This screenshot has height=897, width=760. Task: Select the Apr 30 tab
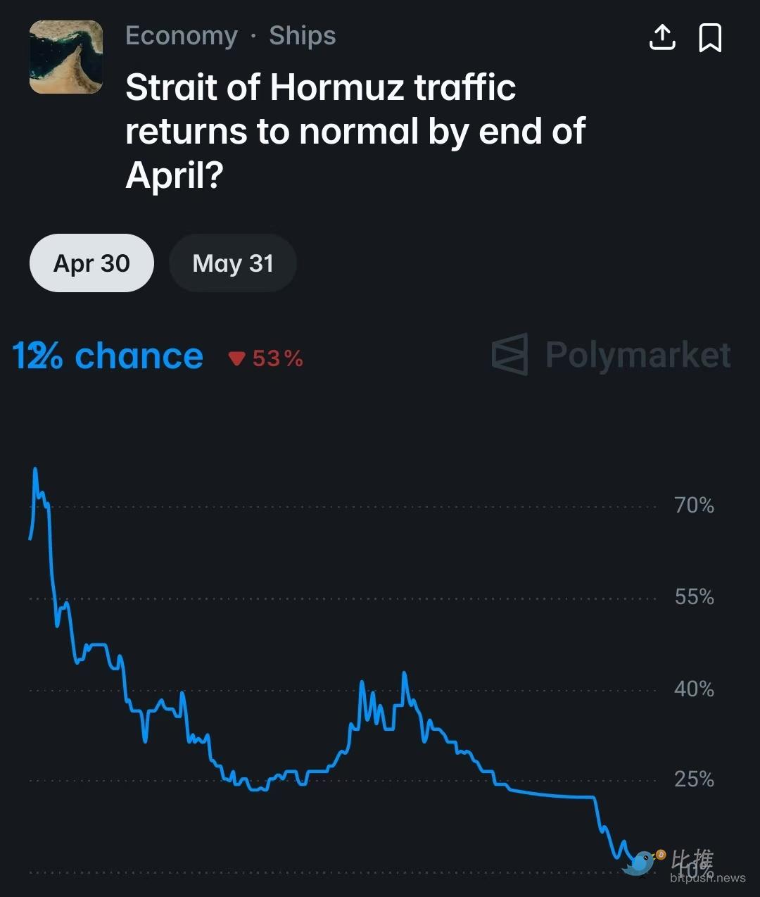[x=91, y=263]
